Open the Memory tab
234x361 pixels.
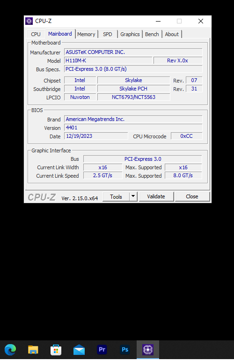[x=86, y=34]
